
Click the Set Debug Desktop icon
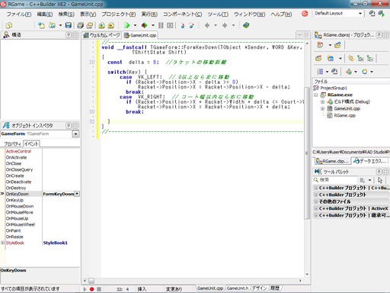tap(382, 14)
